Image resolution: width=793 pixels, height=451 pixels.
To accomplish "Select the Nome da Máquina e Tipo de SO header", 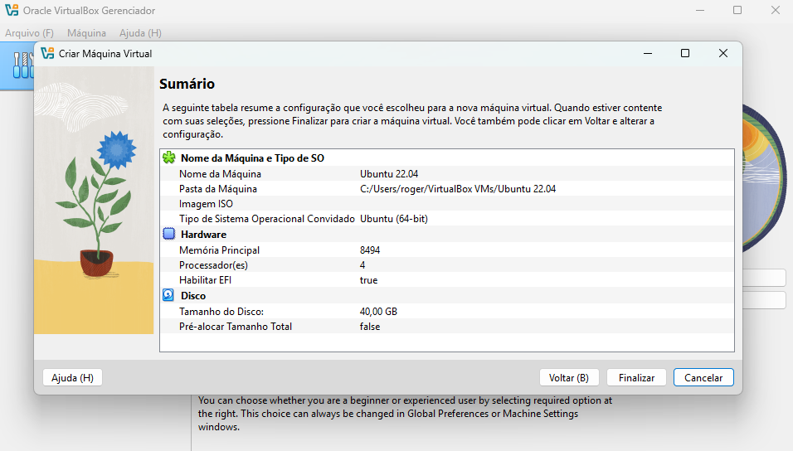I will (x=252, y=158).
